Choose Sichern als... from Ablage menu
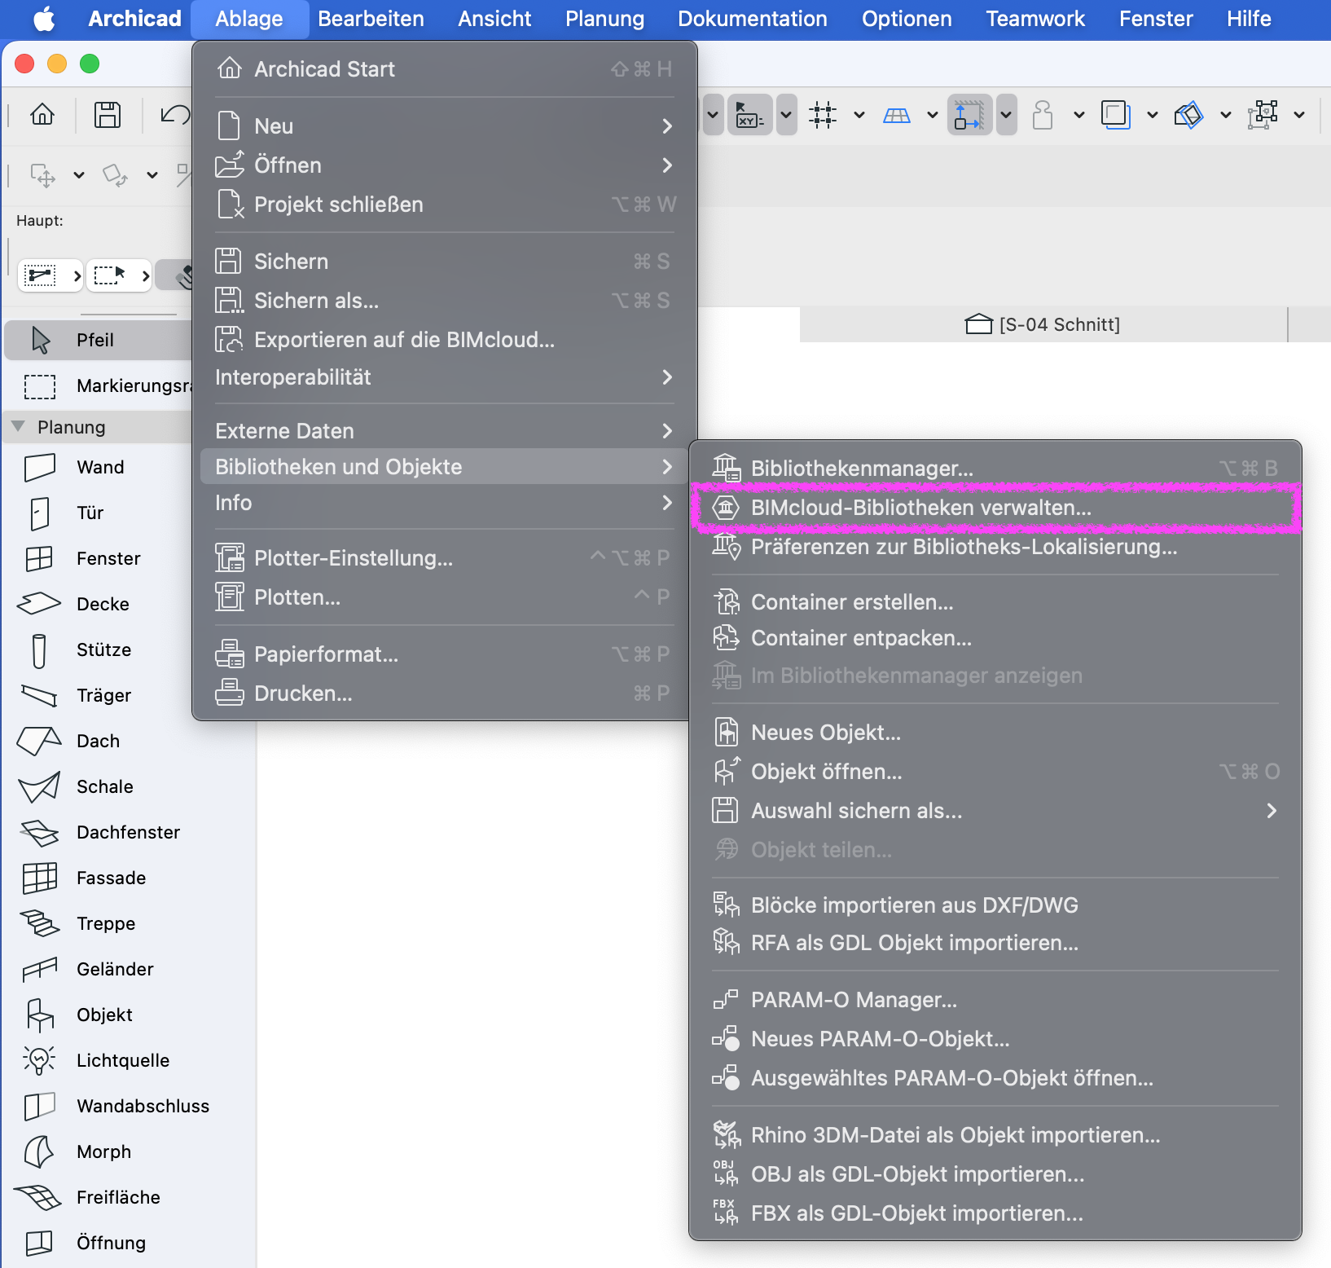Screen dimensions: 1331x1268 [x=445, y=301]
